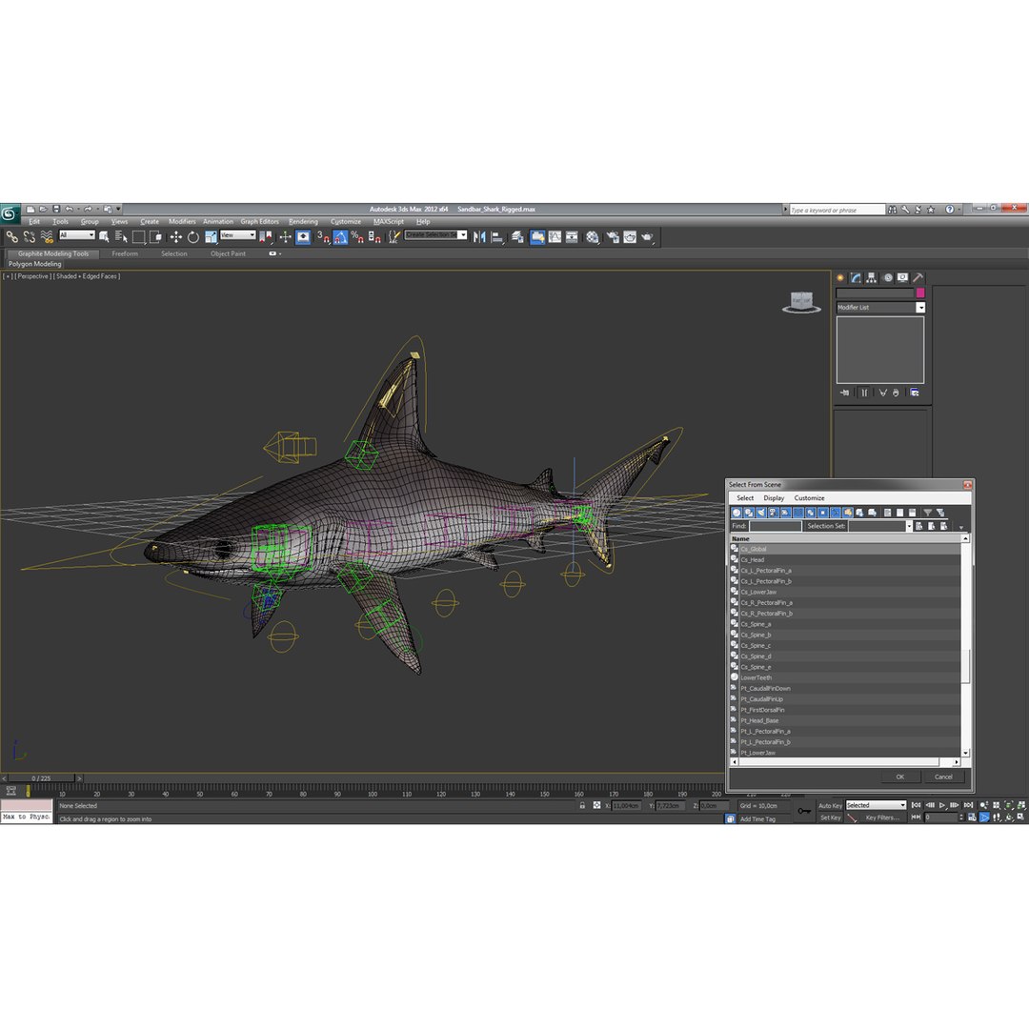The image size is (1029, 1029).
Task: Toggle the selection lock padlock
Action: coord(582,805)
